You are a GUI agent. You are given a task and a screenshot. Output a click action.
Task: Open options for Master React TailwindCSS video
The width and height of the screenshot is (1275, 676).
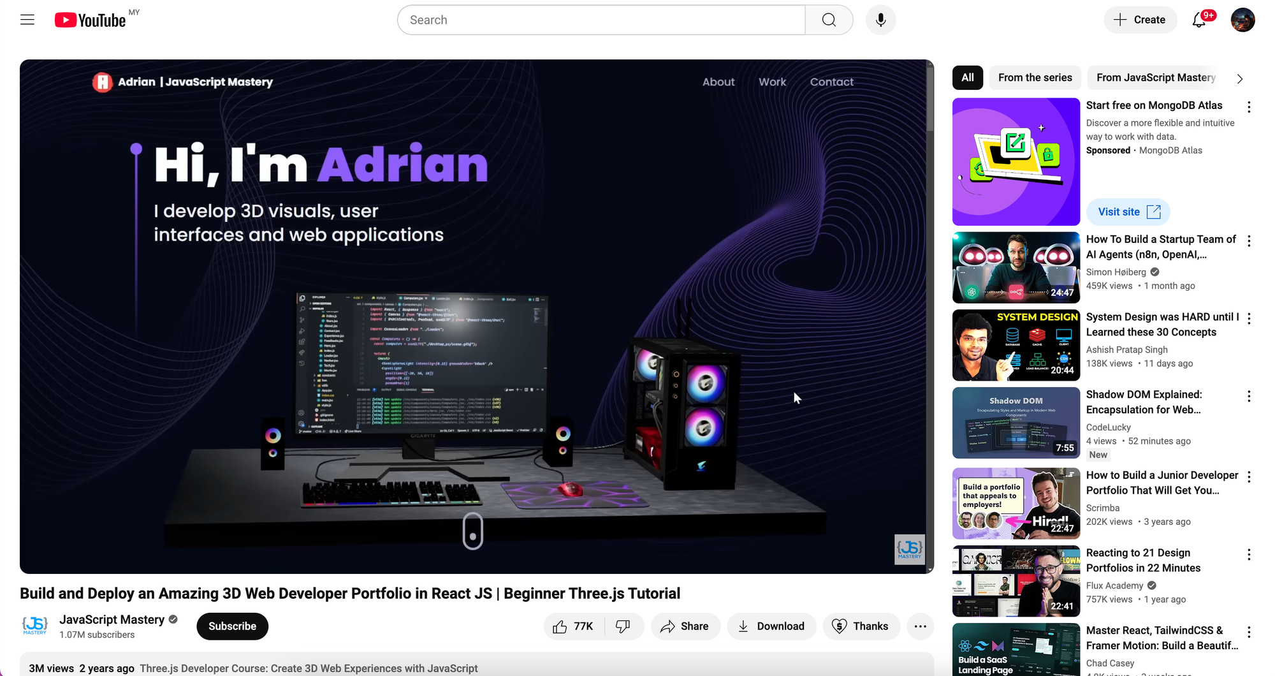(1249, 633)
